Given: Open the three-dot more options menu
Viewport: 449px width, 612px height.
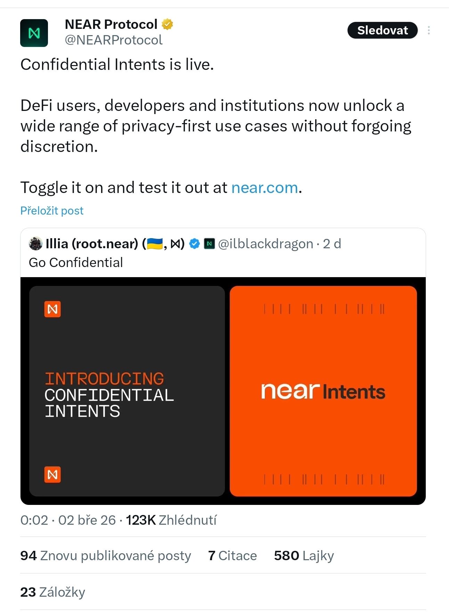Looking at the screenshot, I should (429, 30).
